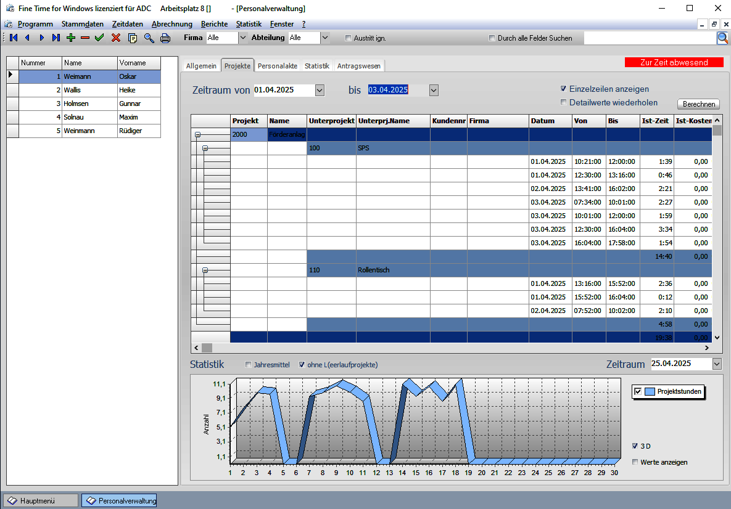Open the document icon left of Programm
This screenshot has width=731, height=509.
(9, 24)
